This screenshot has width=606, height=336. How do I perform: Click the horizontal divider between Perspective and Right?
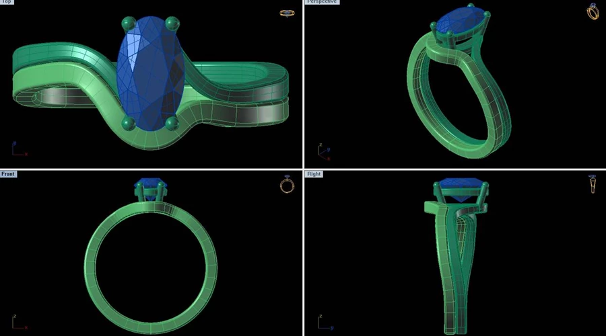[x=454, y=169]
